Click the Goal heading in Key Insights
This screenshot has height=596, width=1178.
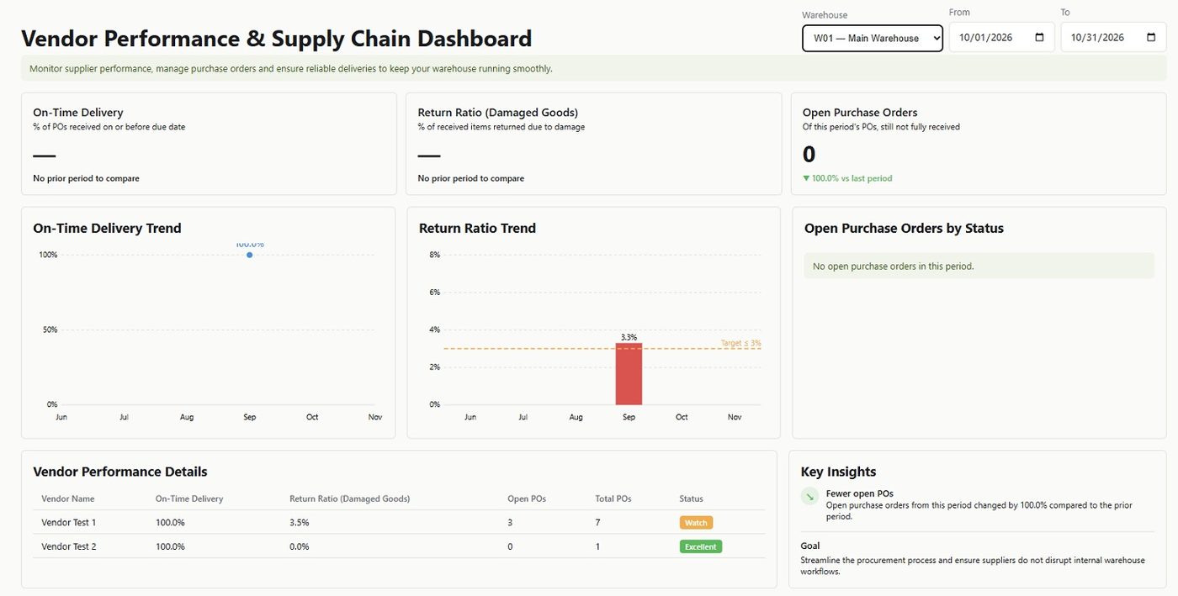(x=809, y=546)
